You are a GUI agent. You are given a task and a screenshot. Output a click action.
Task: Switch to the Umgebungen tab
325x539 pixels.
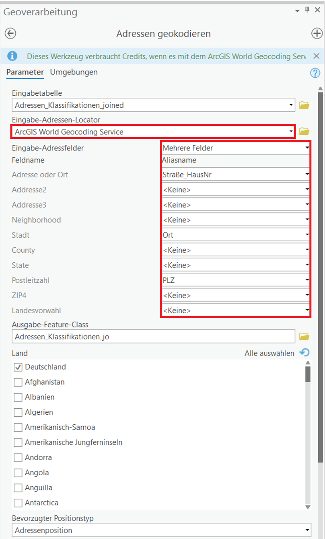[x=74, y=72]
